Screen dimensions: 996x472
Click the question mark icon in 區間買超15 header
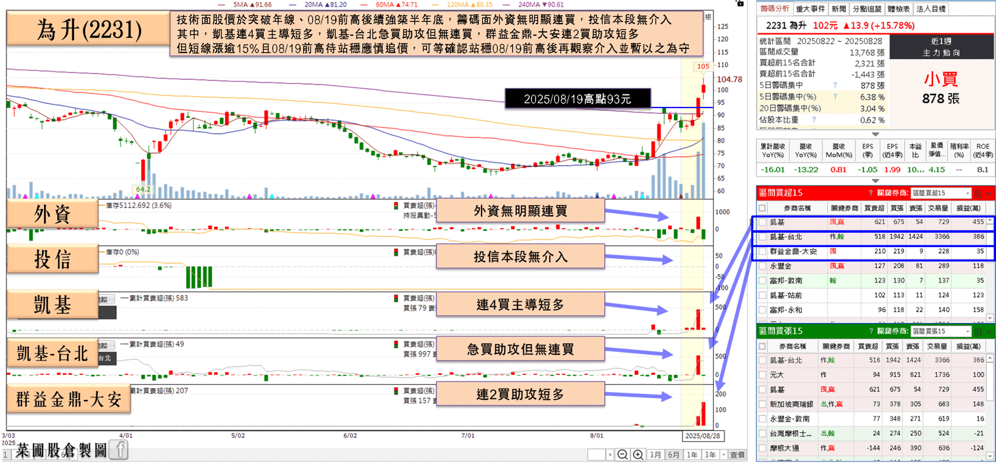point(871,193)
